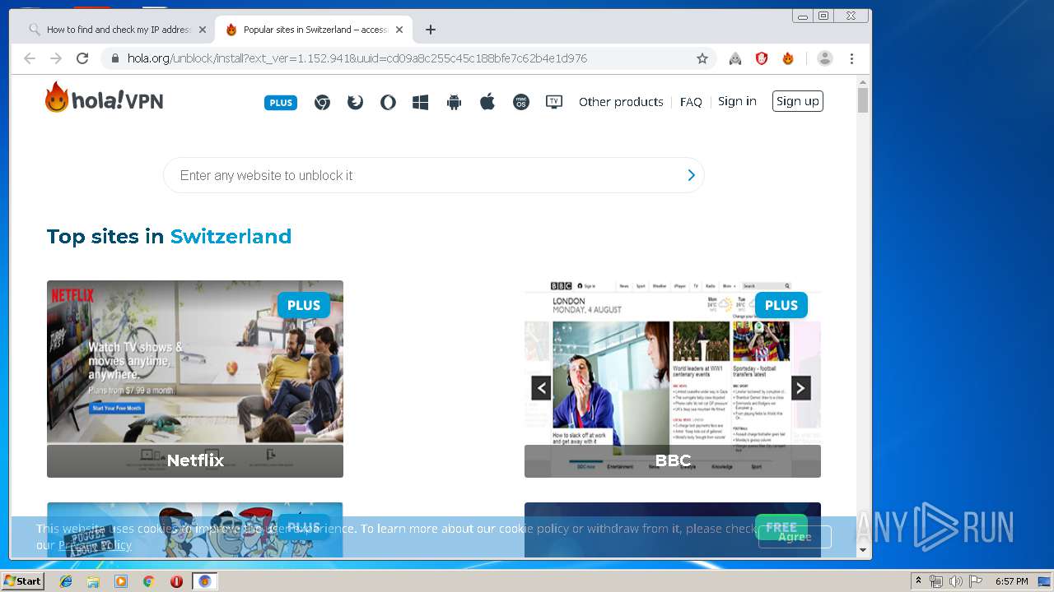The image size is (1054, 592).
Task: Click the vertical scrollbar thumb
Action: click(x=863, y=100)
